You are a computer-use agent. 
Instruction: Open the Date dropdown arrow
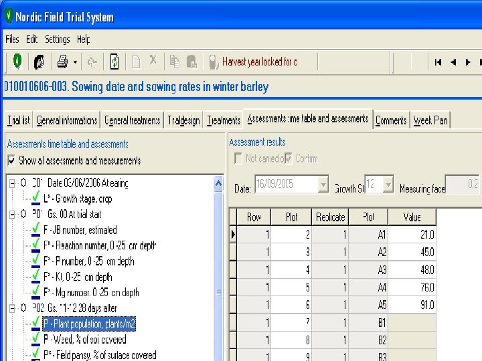323,185
